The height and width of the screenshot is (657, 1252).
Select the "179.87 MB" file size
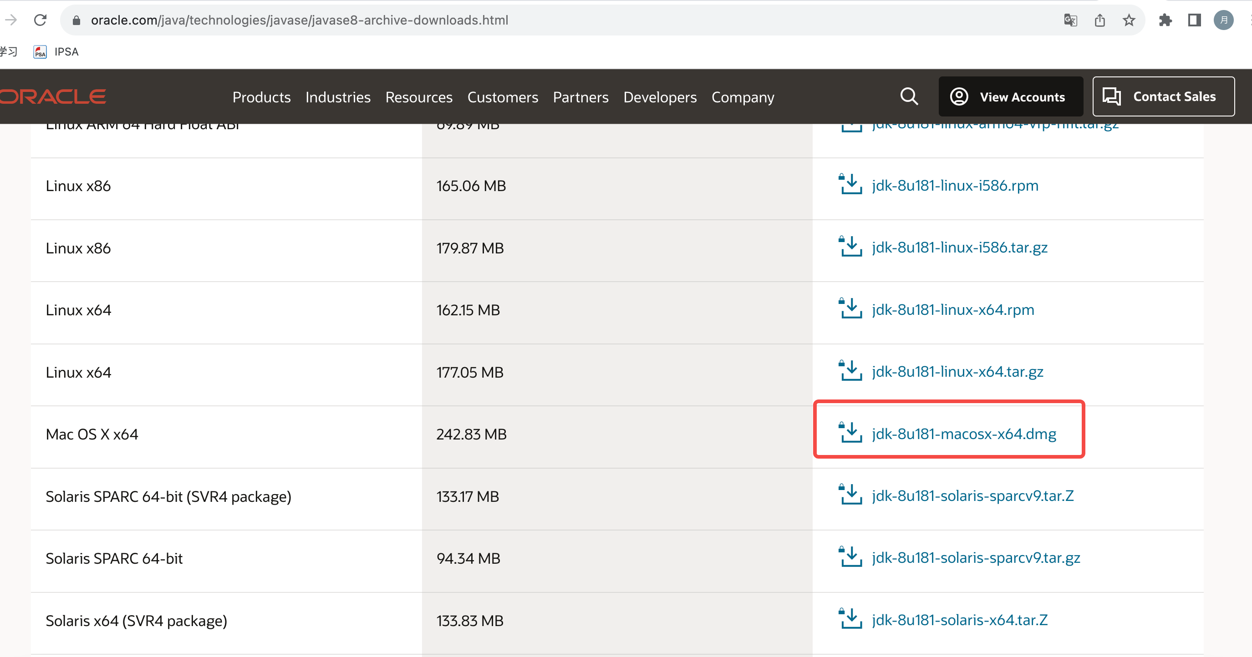469,248
